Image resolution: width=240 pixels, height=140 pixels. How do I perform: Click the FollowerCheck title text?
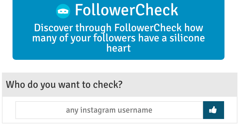pos(127,10)
